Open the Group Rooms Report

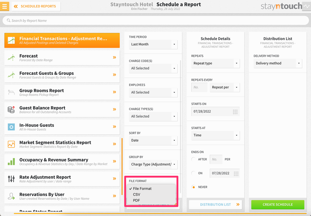click(62, 92)
